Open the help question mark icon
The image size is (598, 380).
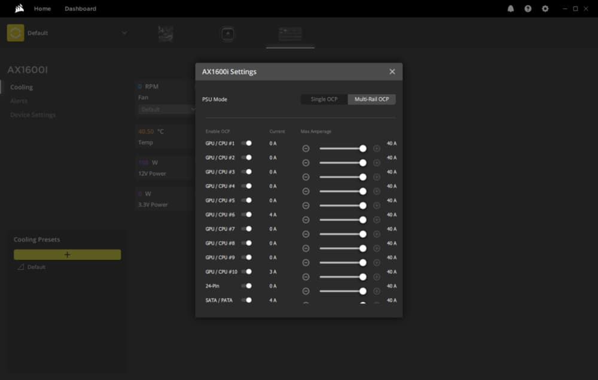(528, 8)
